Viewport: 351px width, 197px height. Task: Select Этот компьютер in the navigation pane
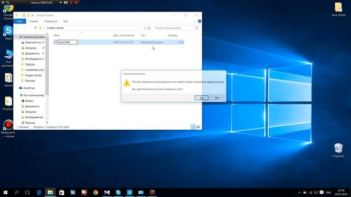(33, 95)
